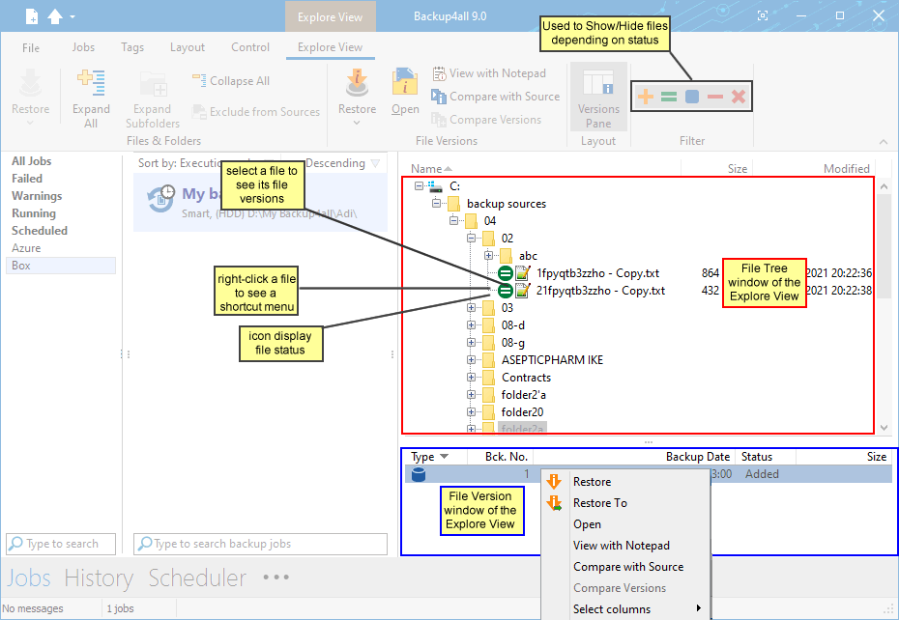Toggle the green equals filter icon
The image size is (899, 620).
668,97
